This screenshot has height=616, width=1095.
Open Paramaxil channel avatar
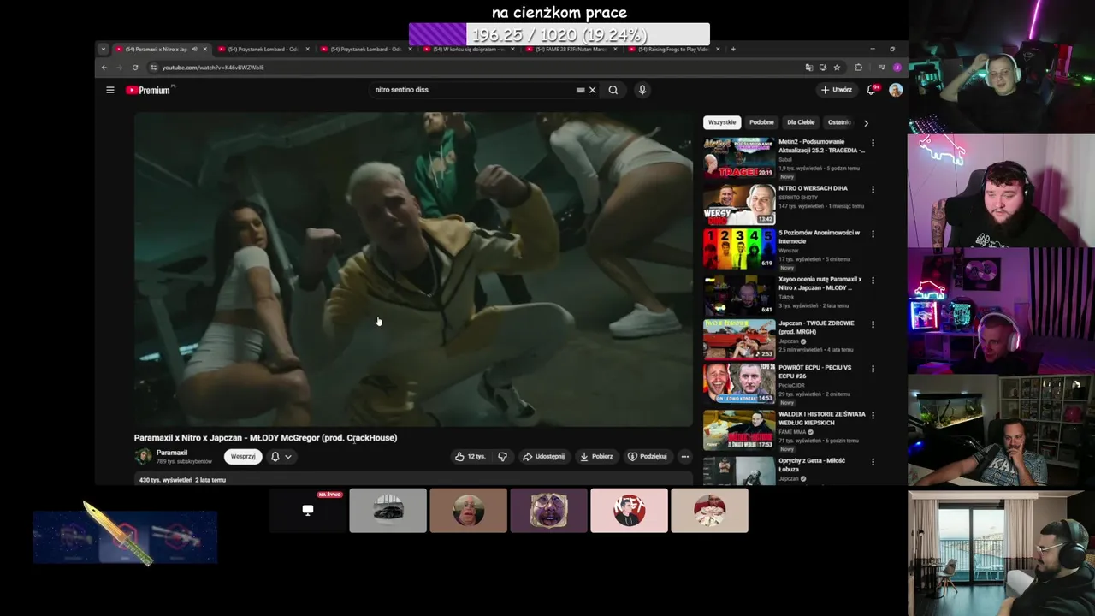pos(143,456)
